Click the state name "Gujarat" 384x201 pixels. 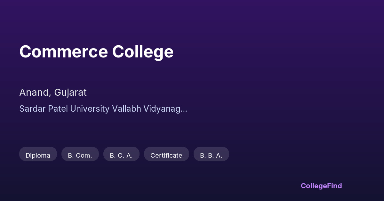70,93
